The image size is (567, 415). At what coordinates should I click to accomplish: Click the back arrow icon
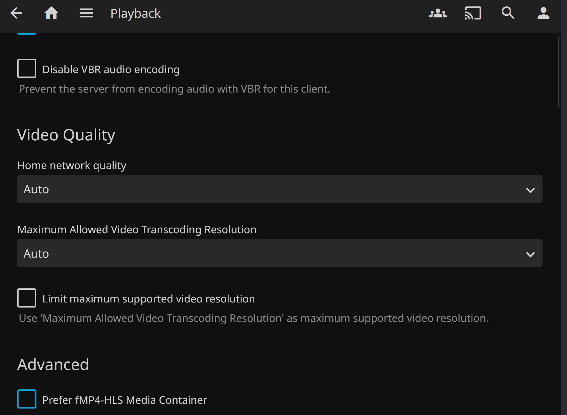(16, 13)
